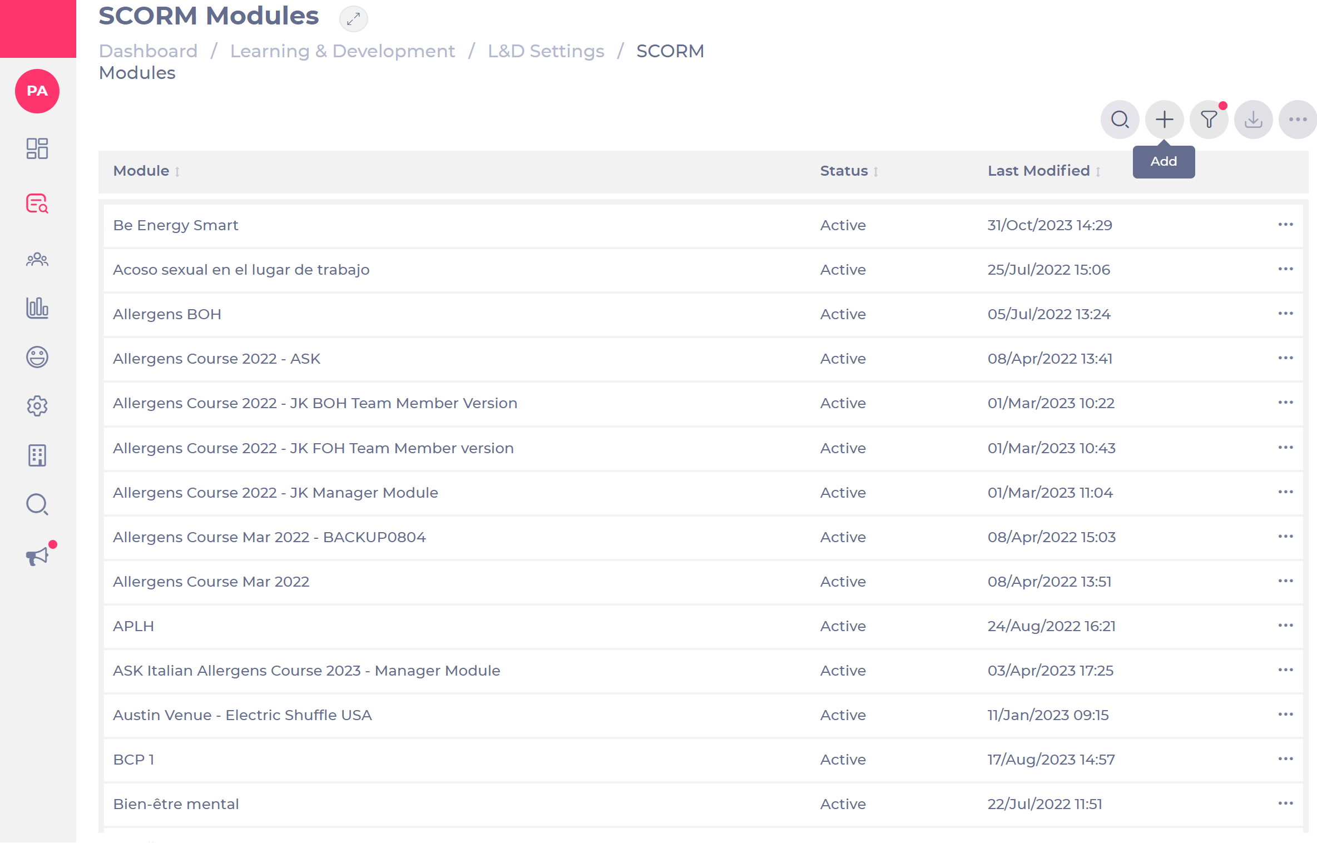Open the people group sidebar icon
The height and width of the screenshot is (843, 1317).
pyautogui.click(x=37, y=259)
